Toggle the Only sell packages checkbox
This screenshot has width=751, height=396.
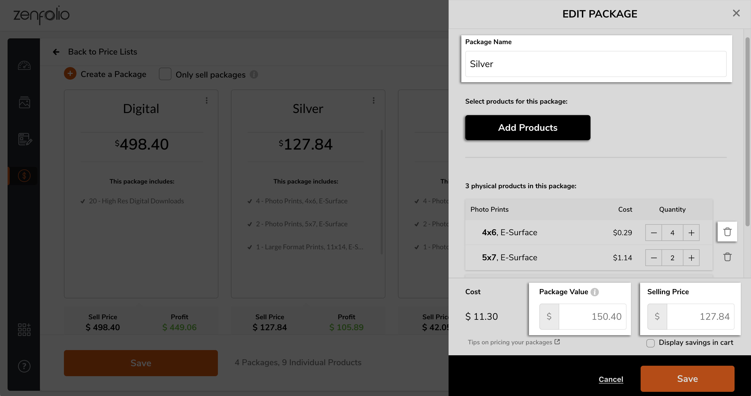(165, 74)
